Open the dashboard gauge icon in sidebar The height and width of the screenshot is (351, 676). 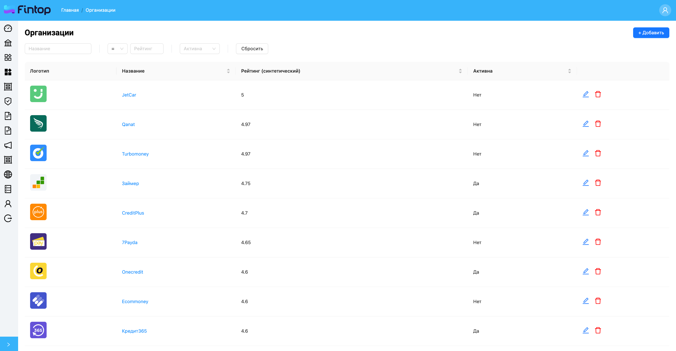click(8, 28)
